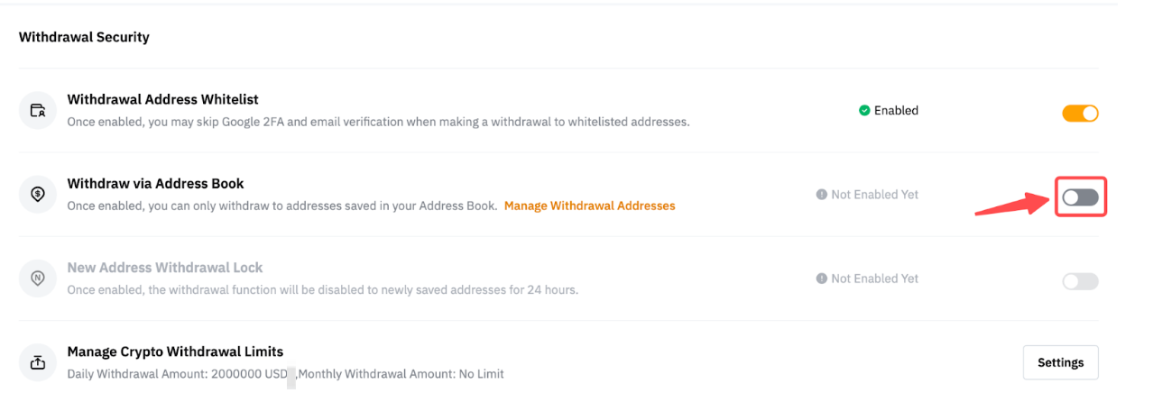The height and width of the screenshot is (402, 1162).
Task: Open the Manage Withdrawal Addresses link
Action: [x=589, y=206]
